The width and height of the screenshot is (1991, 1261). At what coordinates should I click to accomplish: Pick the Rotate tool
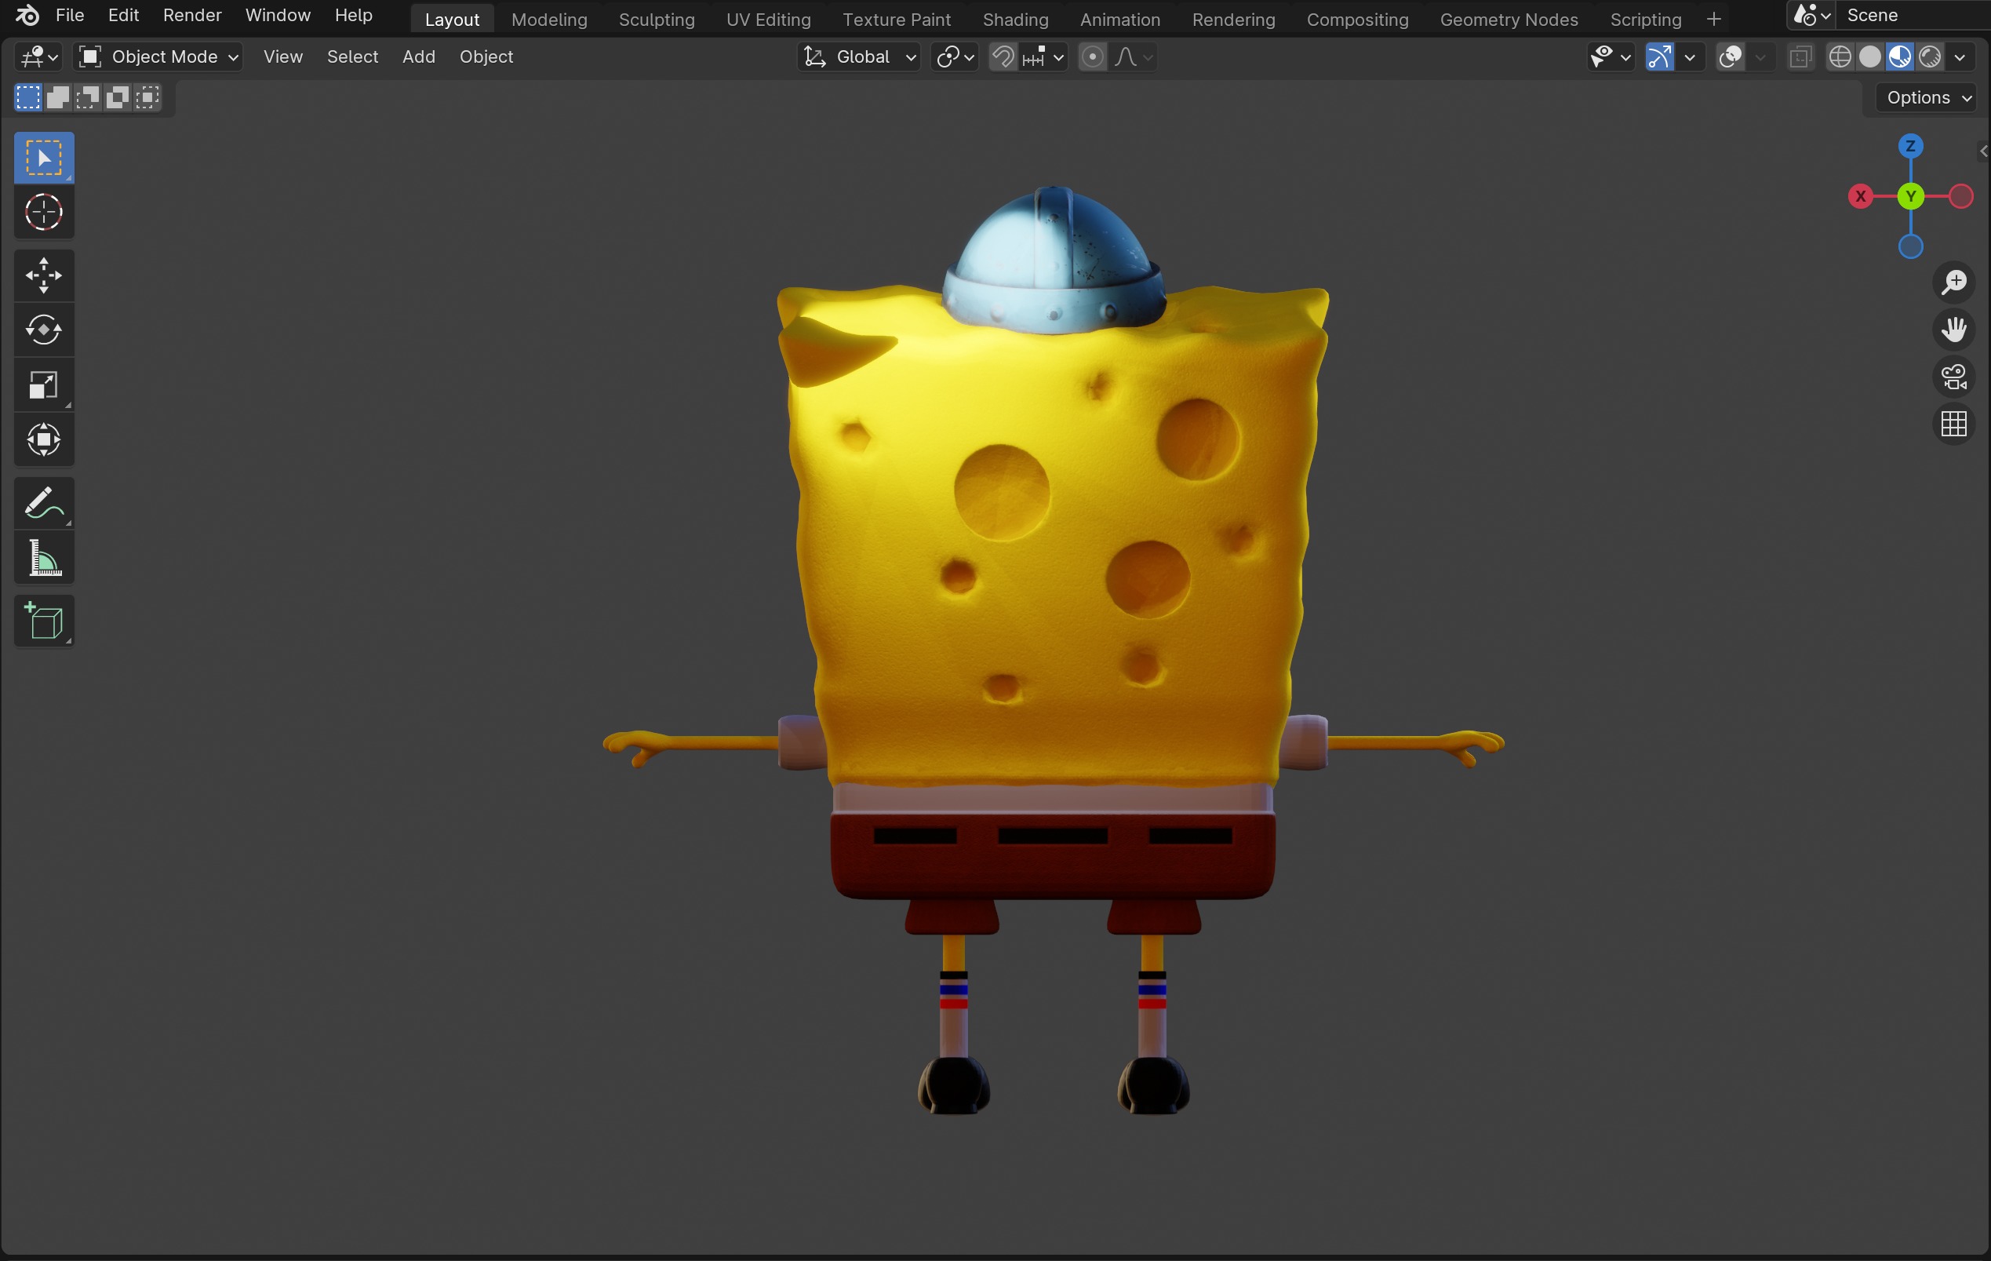coord(44,330)
